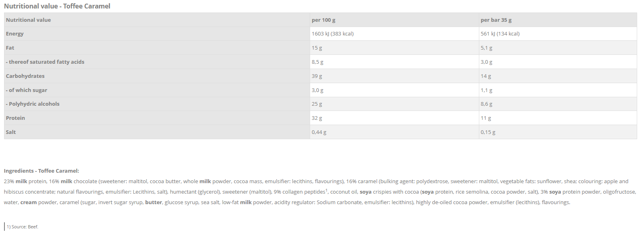The width and height of the screenshot is (640, 234).
Task: Click the '- Polyhydric alcohols' row label
Action: pyautogui.click(x=33, y=104)
